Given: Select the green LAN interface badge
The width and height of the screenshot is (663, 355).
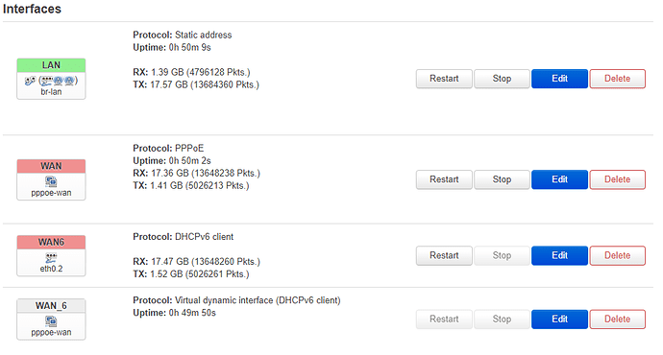Looking at the screenshot, I should coord(51,65).
